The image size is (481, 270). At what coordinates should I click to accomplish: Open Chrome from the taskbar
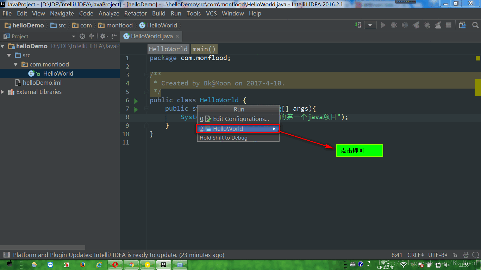click(131, 265)
